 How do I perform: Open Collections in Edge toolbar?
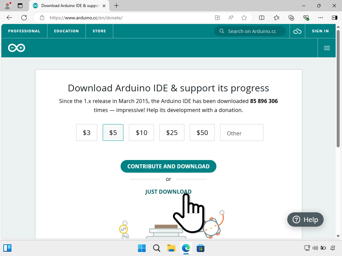click(291, 18)
